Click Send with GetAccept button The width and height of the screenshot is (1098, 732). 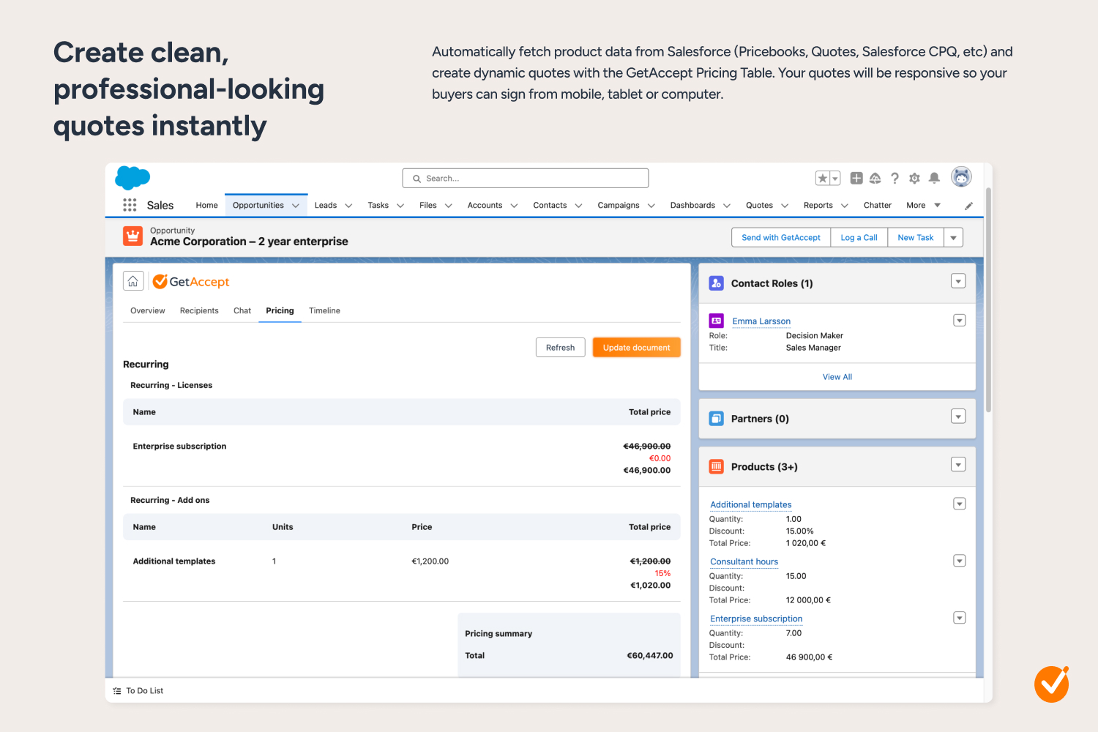coord(780,238)
